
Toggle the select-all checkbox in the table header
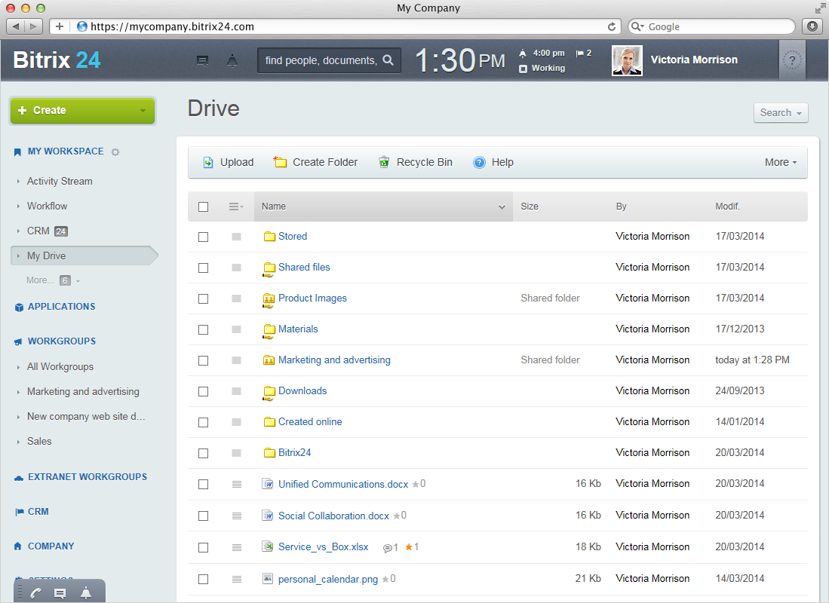[x=203, y=207]
